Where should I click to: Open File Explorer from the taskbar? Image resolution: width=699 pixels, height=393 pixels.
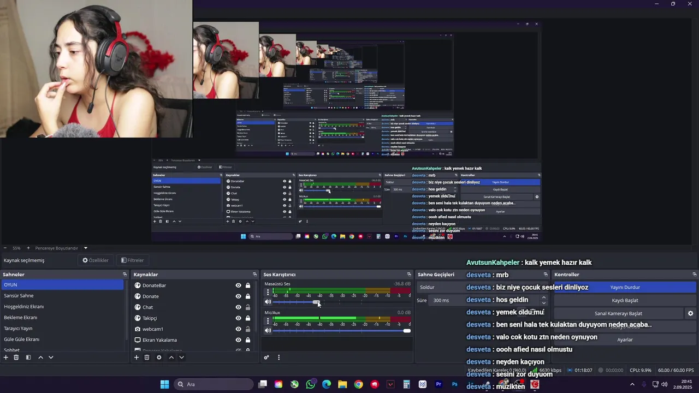(x=342, y=384)
